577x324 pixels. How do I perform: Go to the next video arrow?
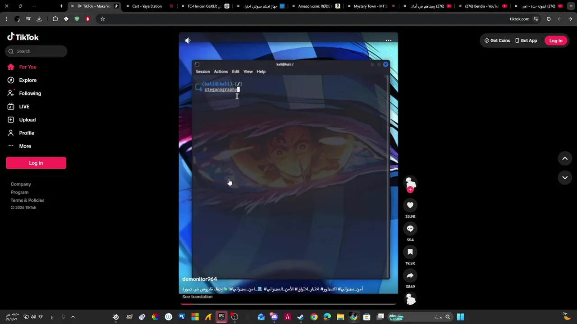click(x=565, y=178)
